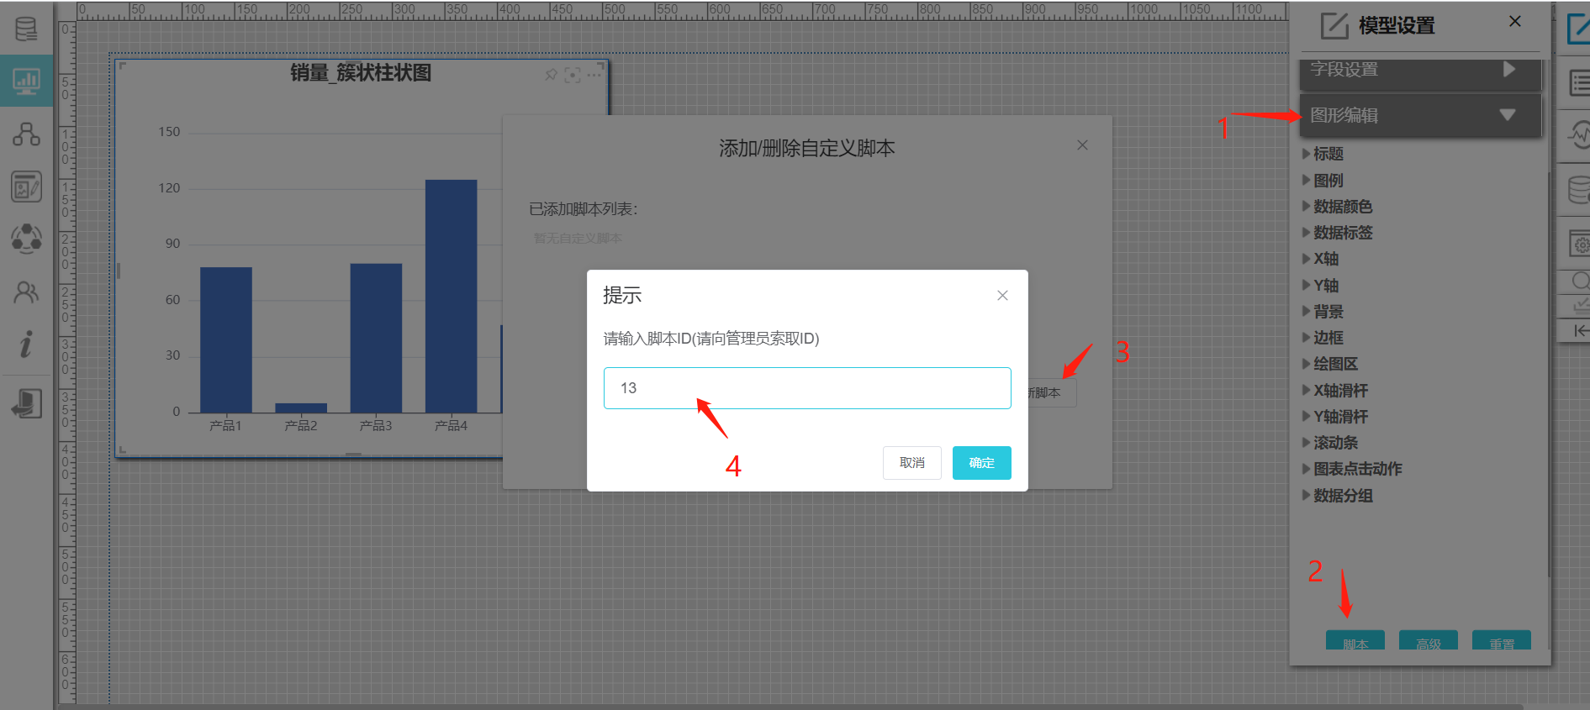Click the focus frame icon on chart header

tap(573, 75)
